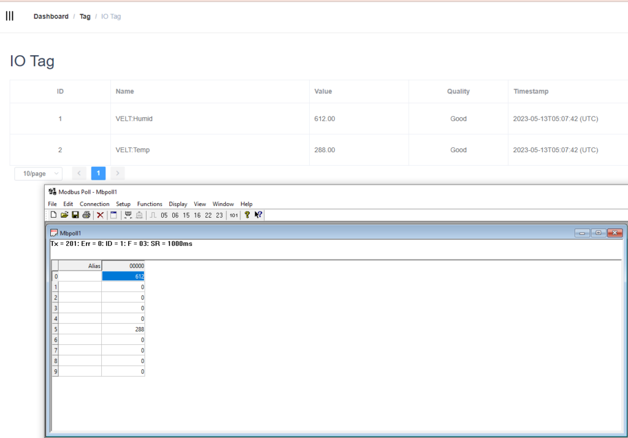Open the Connection menu
628x438 pixels.
[94, 204]
